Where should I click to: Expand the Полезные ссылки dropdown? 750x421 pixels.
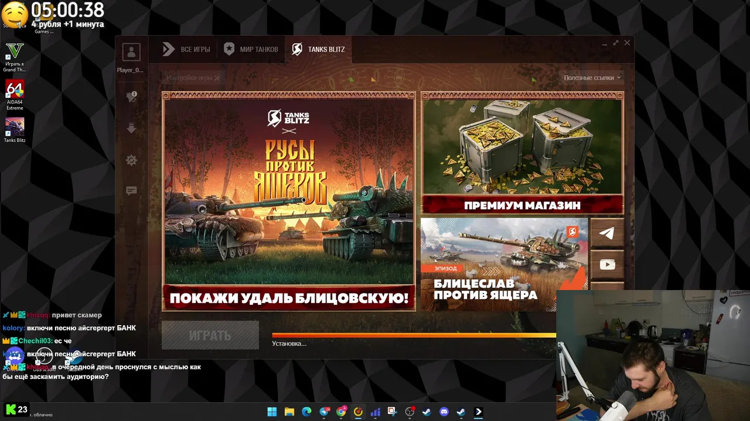tap(592, 77)
